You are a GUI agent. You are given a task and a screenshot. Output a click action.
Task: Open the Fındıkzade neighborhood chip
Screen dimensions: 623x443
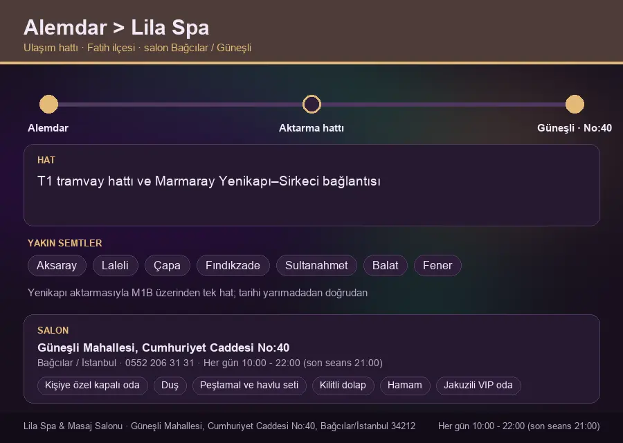(233, 265)
